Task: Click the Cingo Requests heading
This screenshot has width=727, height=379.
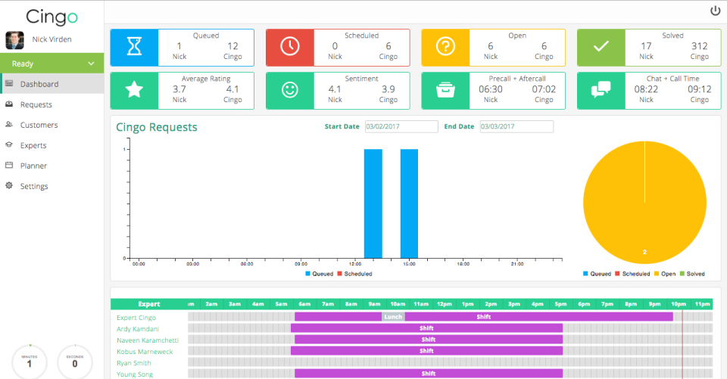Action: coord(157,127)
